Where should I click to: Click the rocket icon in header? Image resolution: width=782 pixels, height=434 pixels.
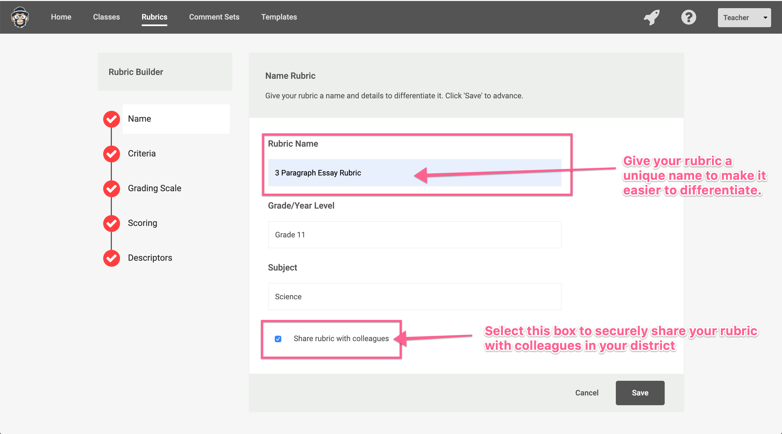pyautogui.click(x=651, y=17)
